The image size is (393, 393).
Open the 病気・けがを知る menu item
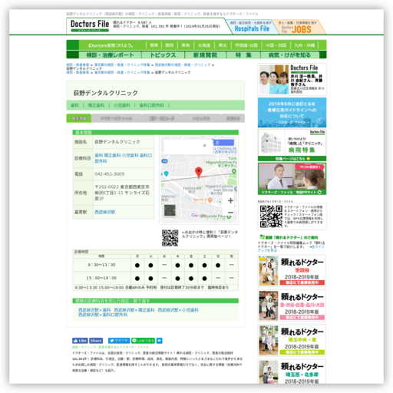pyautogui.click(x=289, y=55)
